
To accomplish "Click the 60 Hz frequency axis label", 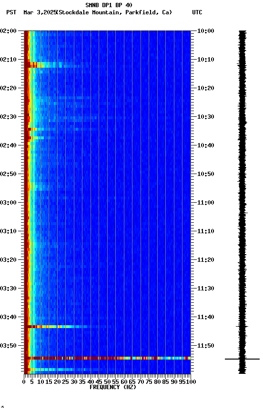I will tap(124, 382).
